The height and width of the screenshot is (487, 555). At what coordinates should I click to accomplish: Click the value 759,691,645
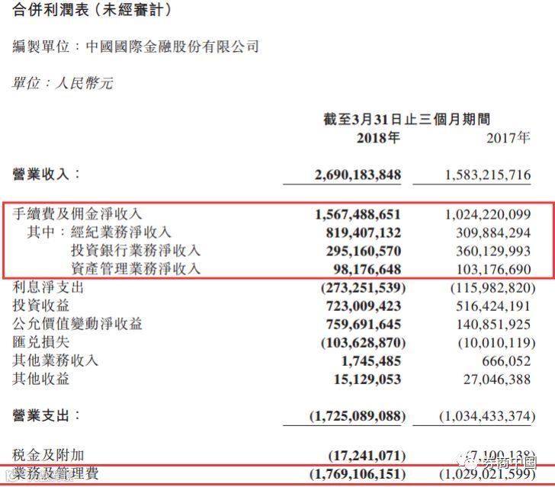[x=364, y=325]
